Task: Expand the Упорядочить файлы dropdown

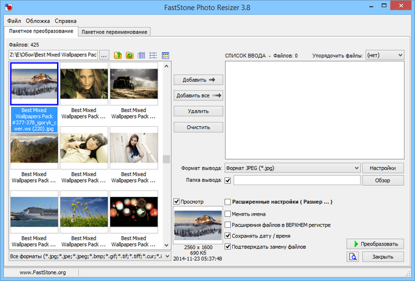Action: [x=401, y=56]
